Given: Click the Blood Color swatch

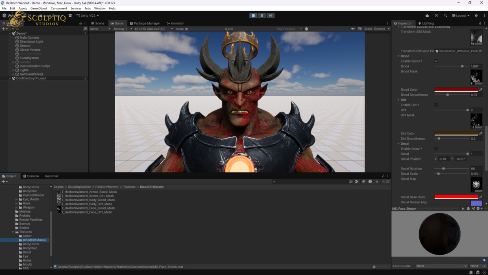Looking at the screenshot, I should (x=456, y=90).
